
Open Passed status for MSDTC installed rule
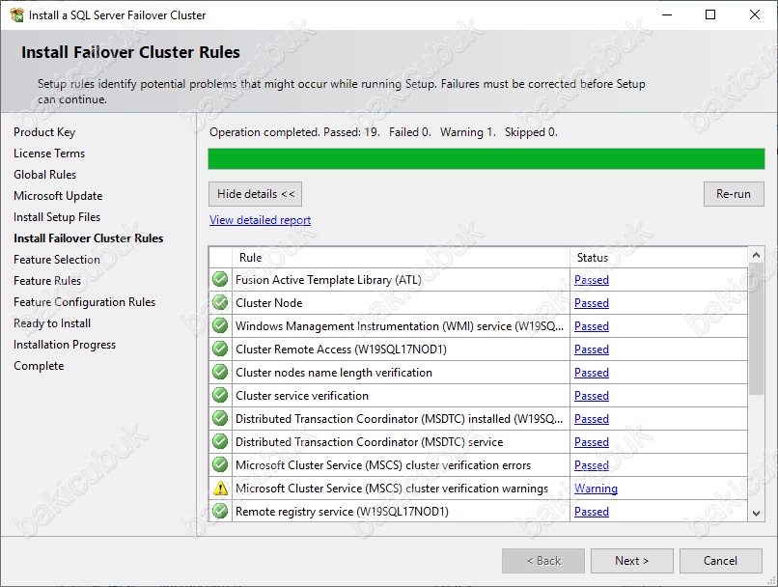click(x=592, y=419)
